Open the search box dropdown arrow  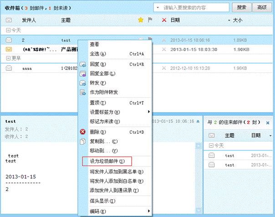(157, 8)
